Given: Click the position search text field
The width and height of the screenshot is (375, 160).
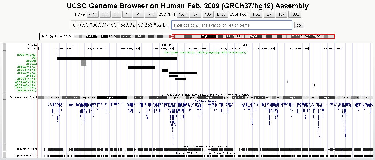Looking at the screenshot, I should tap(231, 25).
